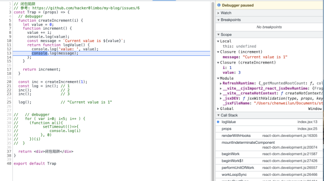Select the props call stack frame
The width and height of the screenshot is (324, 181).
270,129
